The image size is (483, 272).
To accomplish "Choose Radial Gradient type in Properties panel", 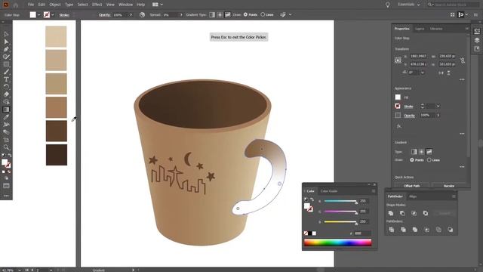I will click(421, 152).
